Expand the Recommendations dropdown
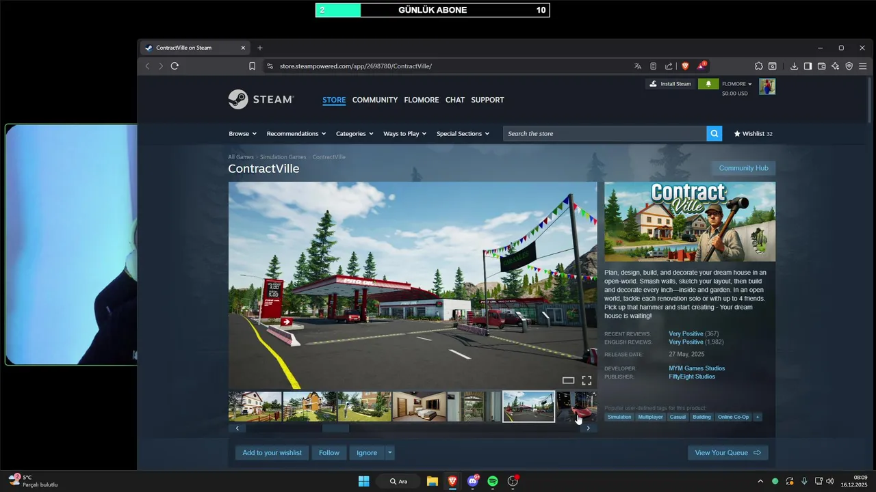The image size is (876, 492). click(296, 133)
